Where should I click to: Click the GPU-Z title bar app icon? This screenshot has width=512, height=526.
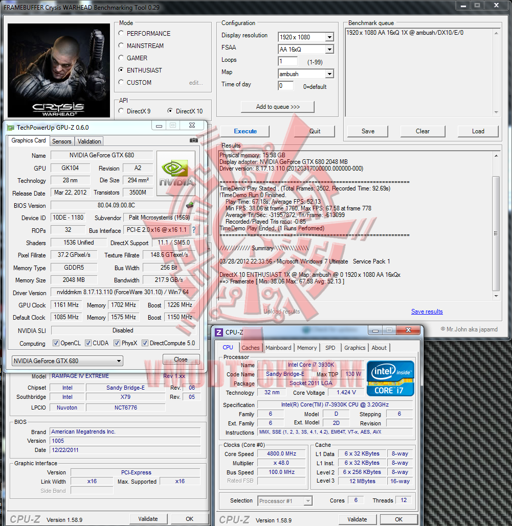(11, 128)
